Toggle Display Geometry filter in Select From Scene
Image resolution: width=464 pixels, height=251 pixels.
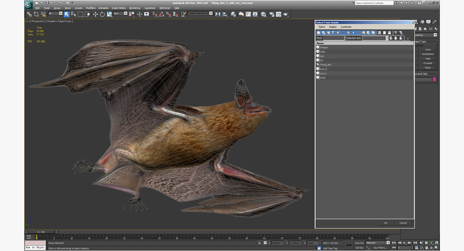pos(319,33)
